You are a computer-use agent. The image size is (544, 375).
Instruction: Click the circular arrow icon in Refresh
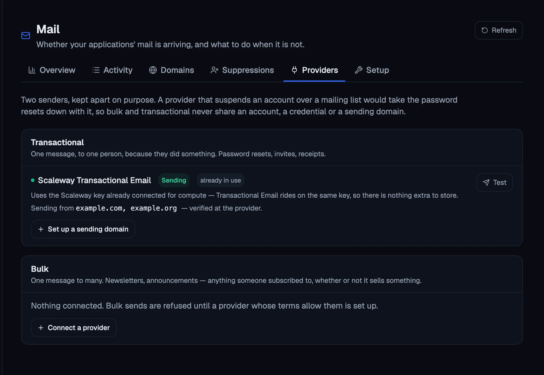pos(484,30)
